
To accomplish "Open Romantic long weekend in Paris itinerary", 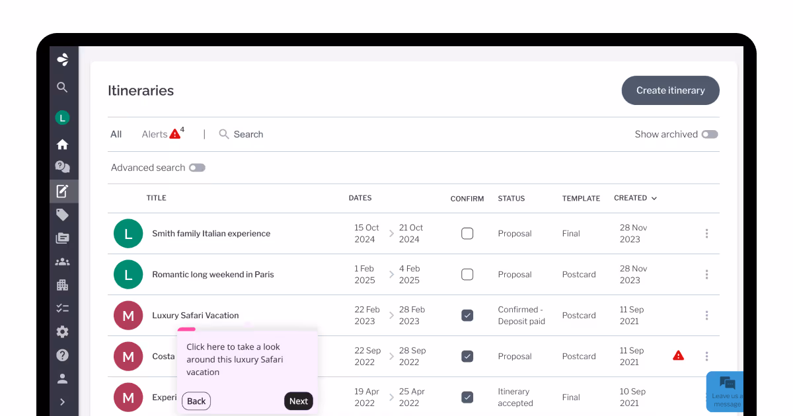I will point(213,275).
